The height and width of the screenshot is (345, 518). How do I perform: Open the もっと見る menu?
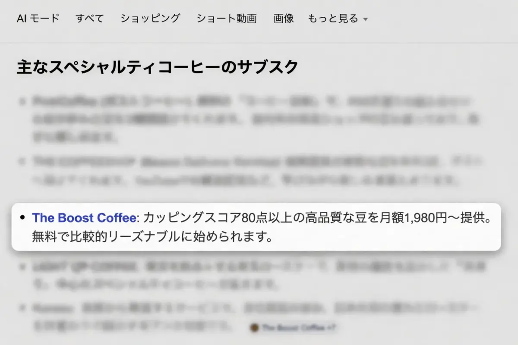click(x=333, y=19)
